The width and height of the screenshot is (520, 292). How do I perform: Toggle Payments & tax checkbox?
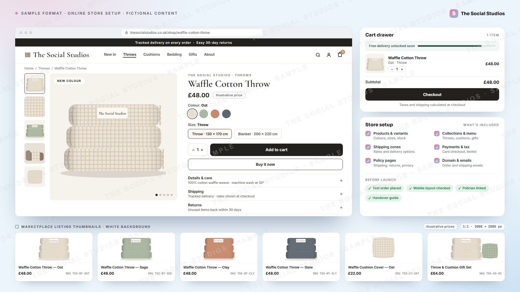[437, 147]
